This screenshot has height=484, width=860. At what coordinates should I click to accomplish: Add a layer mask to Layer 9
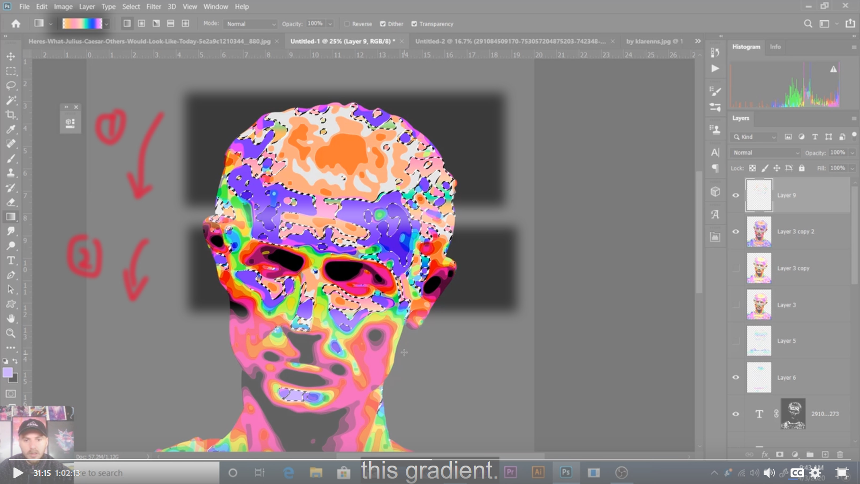pyautogui.click(x=779, y=454)
